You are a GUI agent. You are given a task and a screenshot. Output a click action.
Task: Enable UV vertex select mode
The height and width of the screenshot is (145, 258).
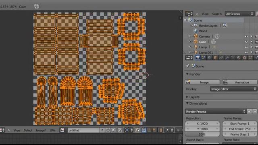144,130
